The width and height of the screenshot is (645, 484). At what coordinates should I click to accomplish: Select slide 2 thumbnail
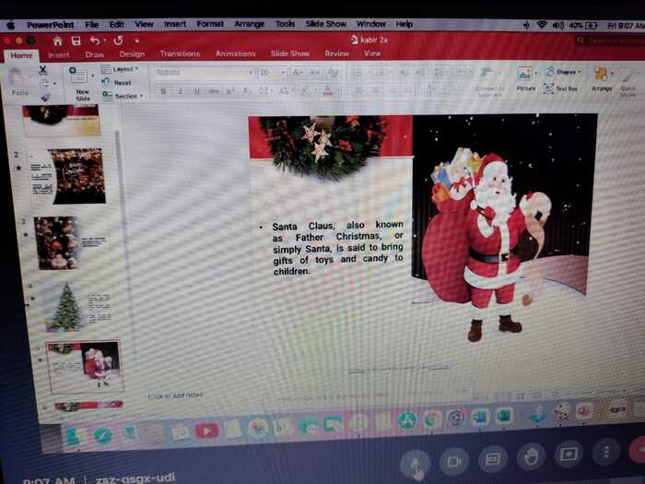(x=68, y=176)
